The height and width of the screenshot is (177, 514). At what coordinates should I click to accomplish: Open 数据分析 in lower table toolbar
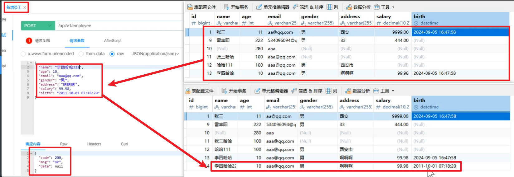(x=357, y=91)
